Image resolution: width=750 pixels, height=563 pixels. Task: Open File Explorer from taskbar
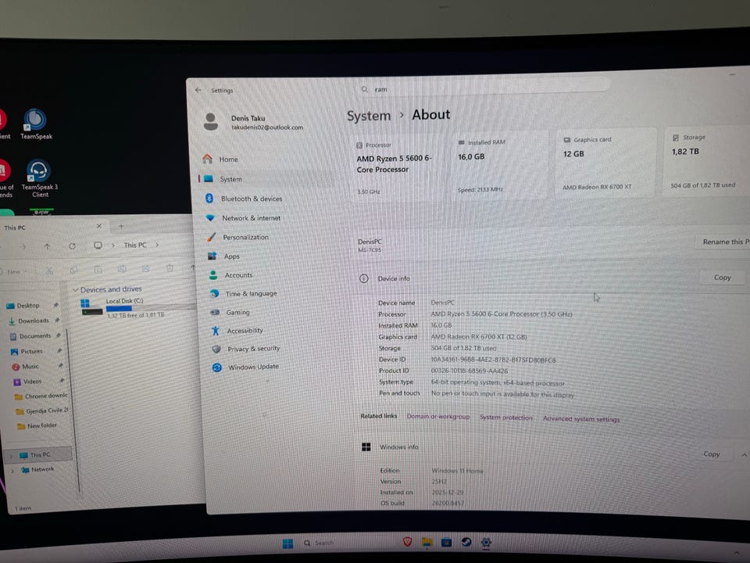tap(427, 541)
